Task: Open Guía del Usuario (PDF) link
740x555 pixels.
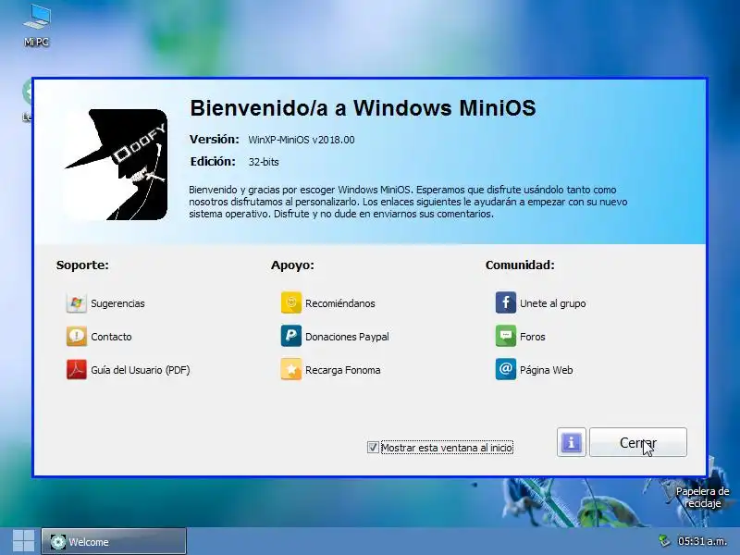Action: tap(141, 370)
